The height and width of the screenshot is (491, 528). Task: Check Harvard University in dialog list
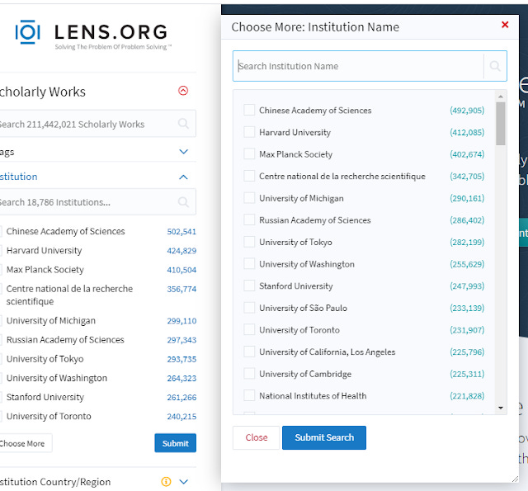[x=249, y=132]
